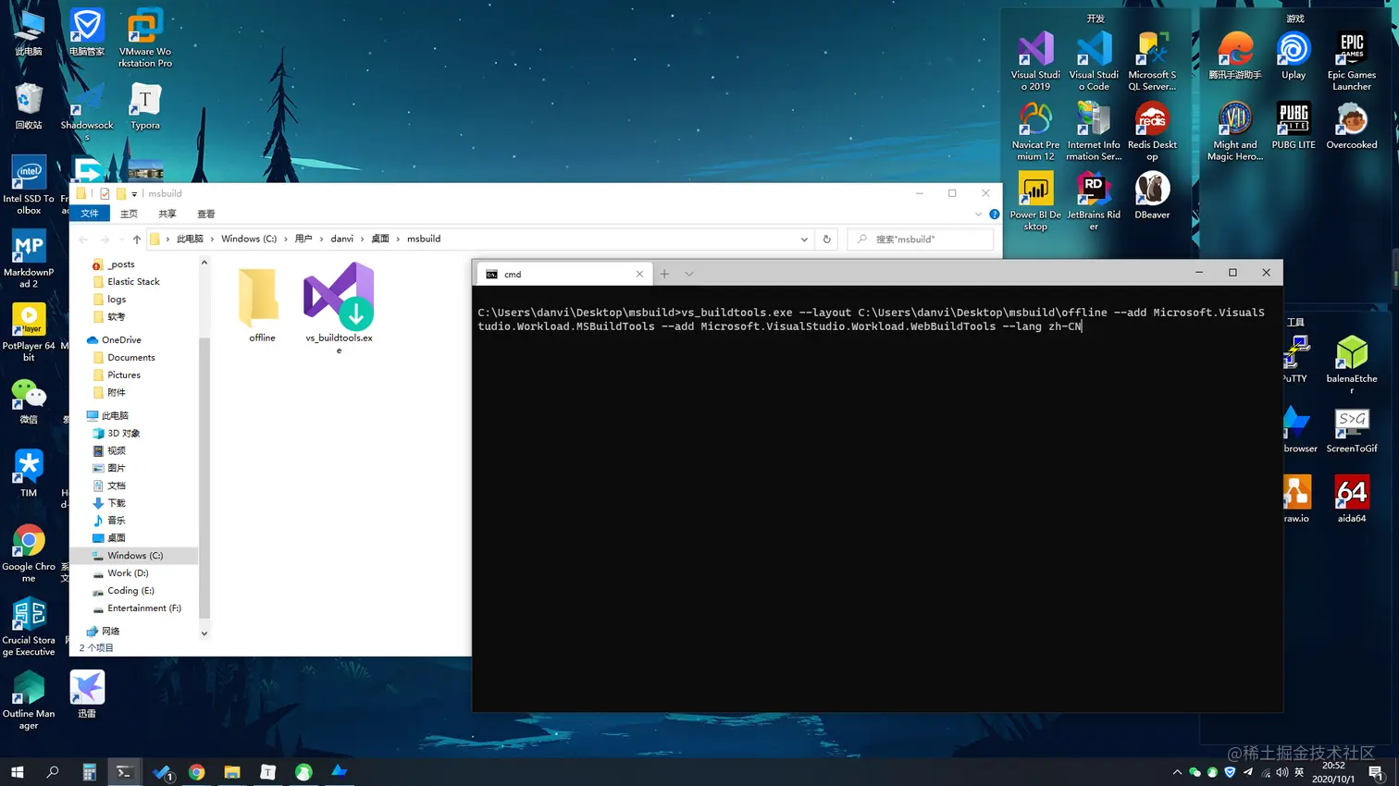Open the aida64 desktop icon

coord(1351,499)
